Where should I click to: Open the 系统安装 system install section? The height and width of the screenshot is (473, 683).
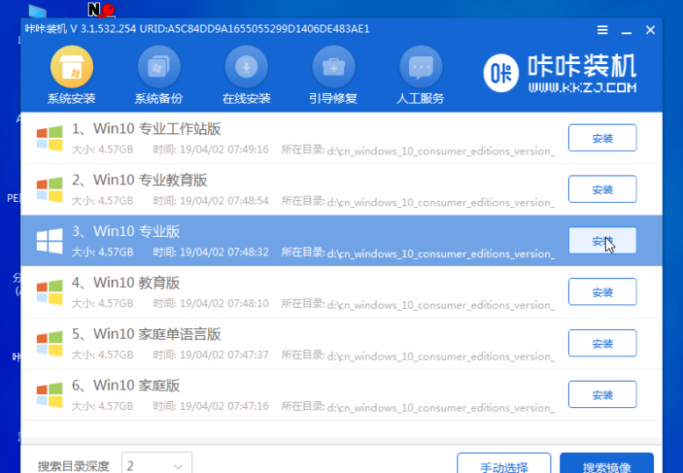[x=71, y=75]
